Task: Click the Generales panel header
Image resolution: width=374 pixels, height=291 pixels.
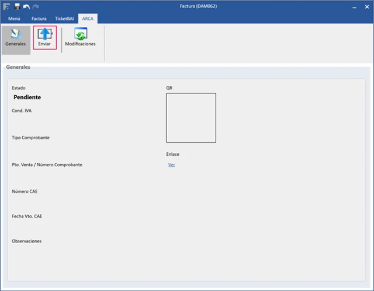Action: pos(18,67)
